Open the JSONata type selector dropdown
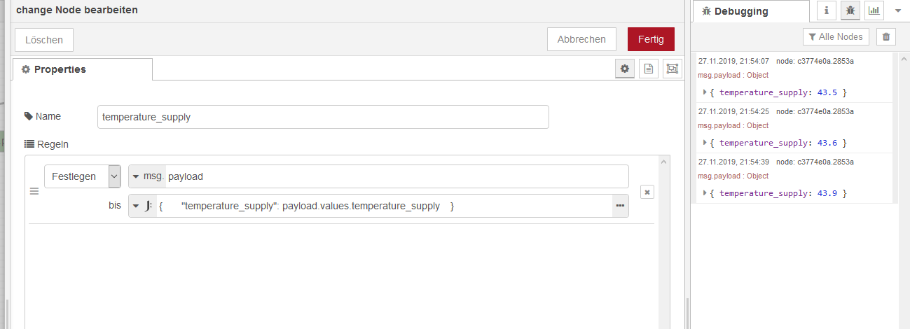Image resolution: width=910 pixels, height=329 pixels. [142, 206]
